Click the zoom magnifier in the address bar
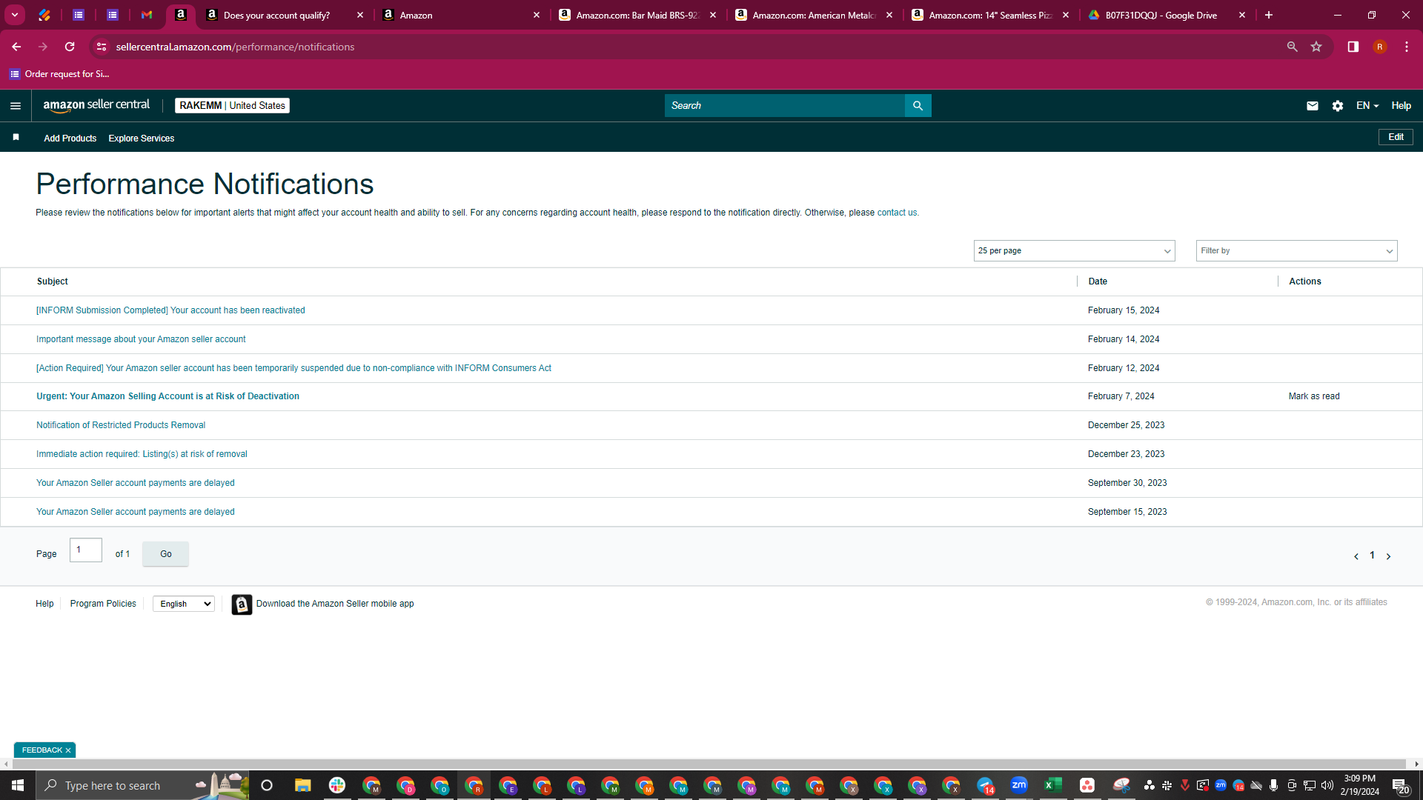The height and width of the screenshot is (800, 1423). (x=1293, y=47)
